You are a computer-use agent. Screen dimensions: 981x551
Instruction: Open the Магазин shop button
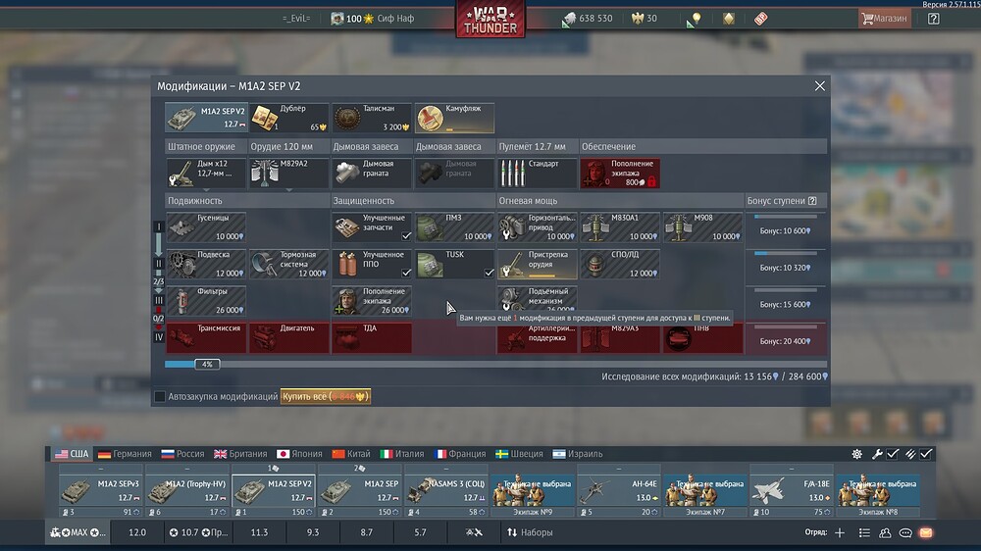point(884,18)
